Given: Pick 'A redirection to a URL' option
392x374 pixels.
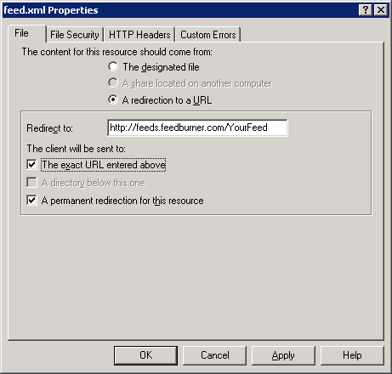Looking at the screenshot, I should [113, 99].
